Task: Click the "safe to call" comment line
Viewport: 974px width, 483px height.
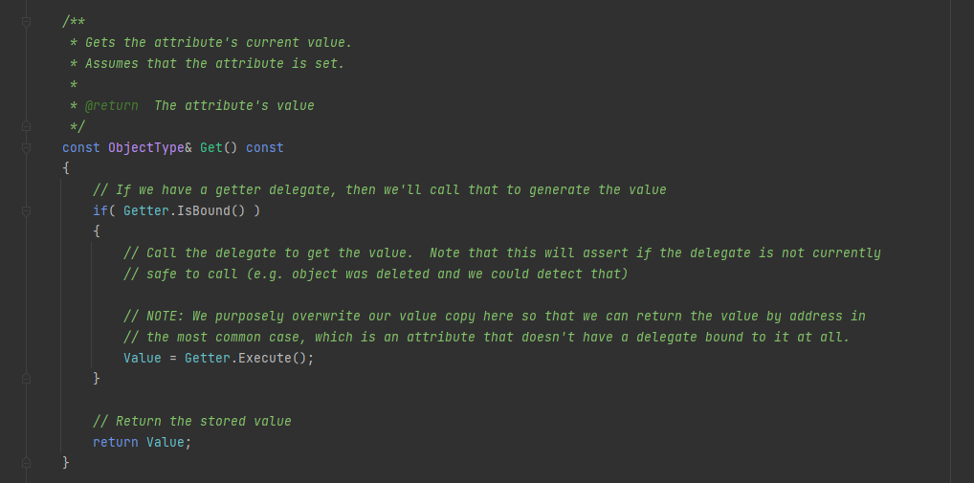Action: 375,274
